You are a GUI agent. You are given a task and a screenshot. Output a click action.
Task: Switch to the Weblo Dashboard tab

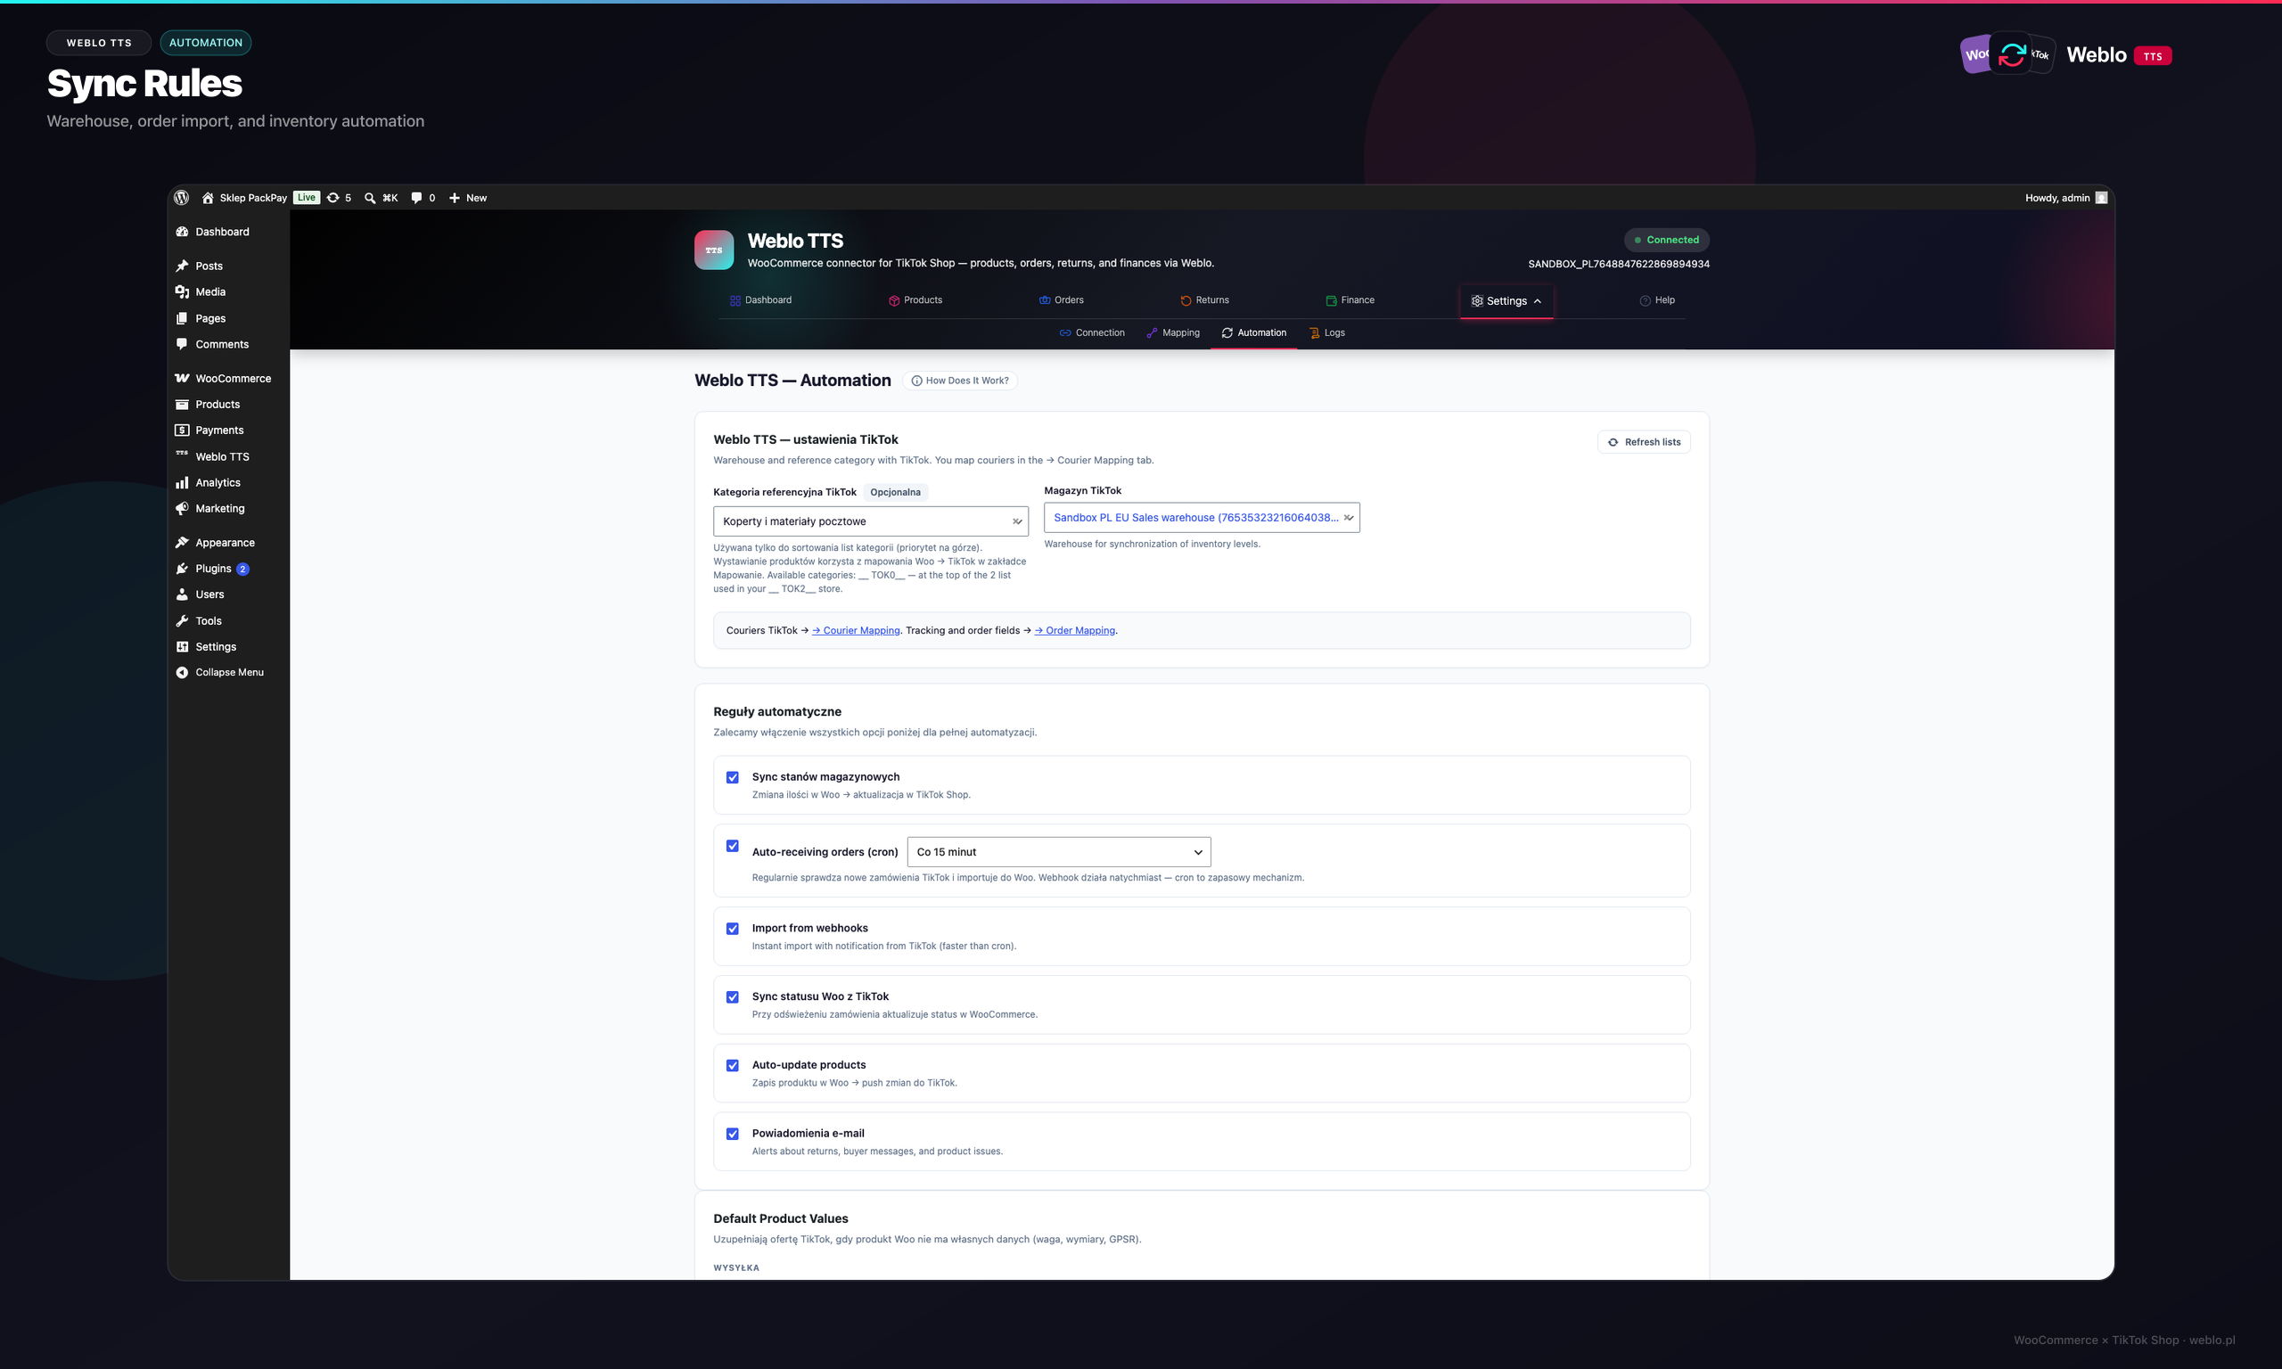pos(761,300)
